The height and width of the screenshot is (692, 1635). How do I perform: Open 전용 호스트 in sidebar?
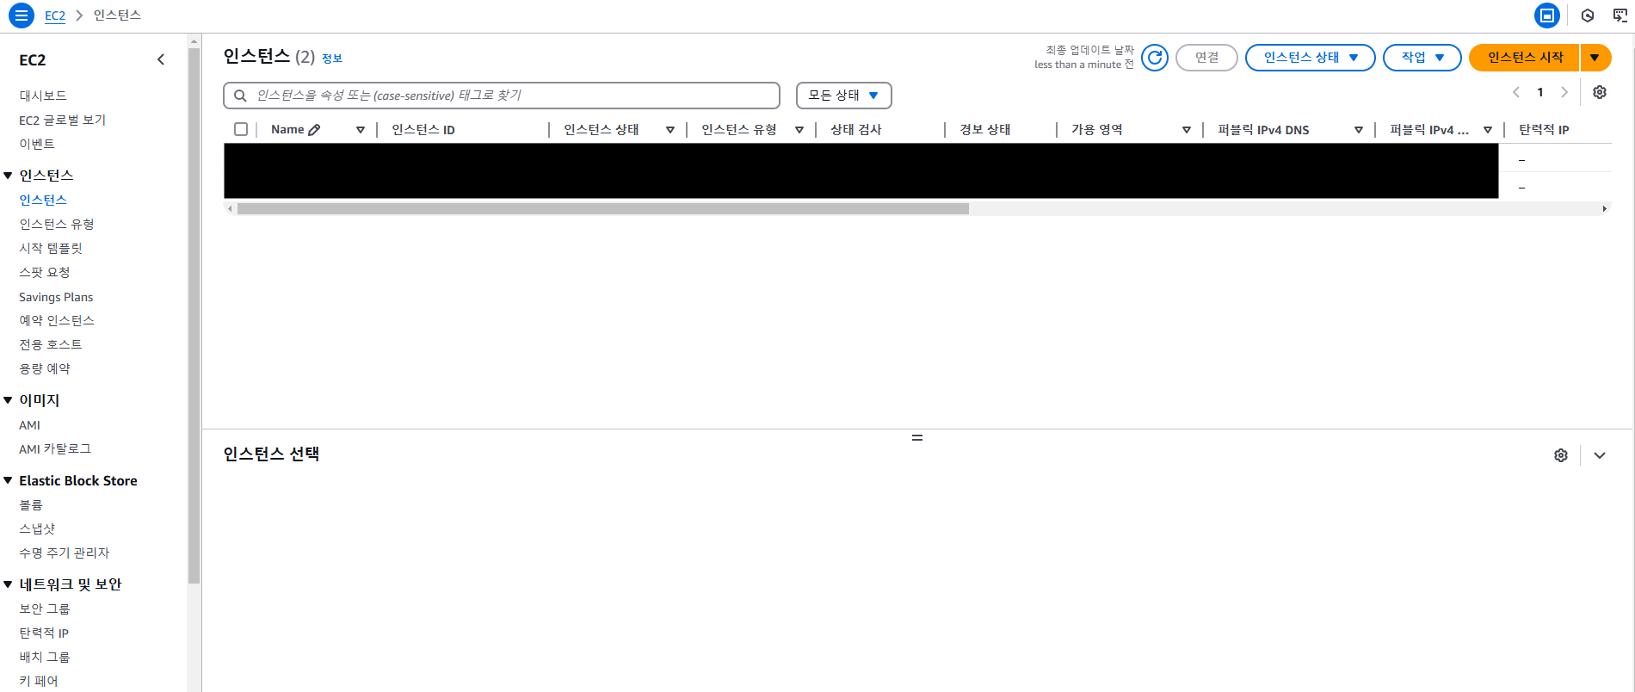(51, 344)
